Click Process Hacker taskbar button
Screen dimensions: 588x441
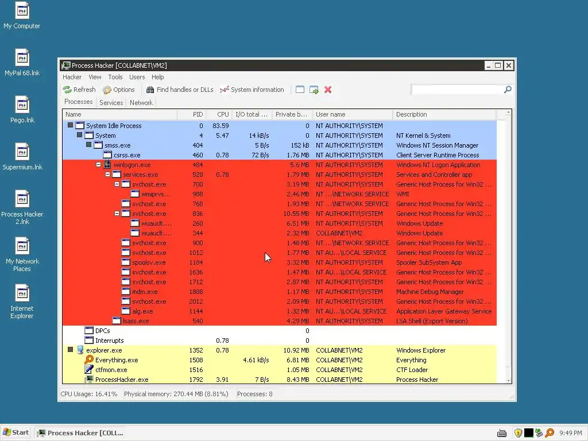[x=81, y=433]
